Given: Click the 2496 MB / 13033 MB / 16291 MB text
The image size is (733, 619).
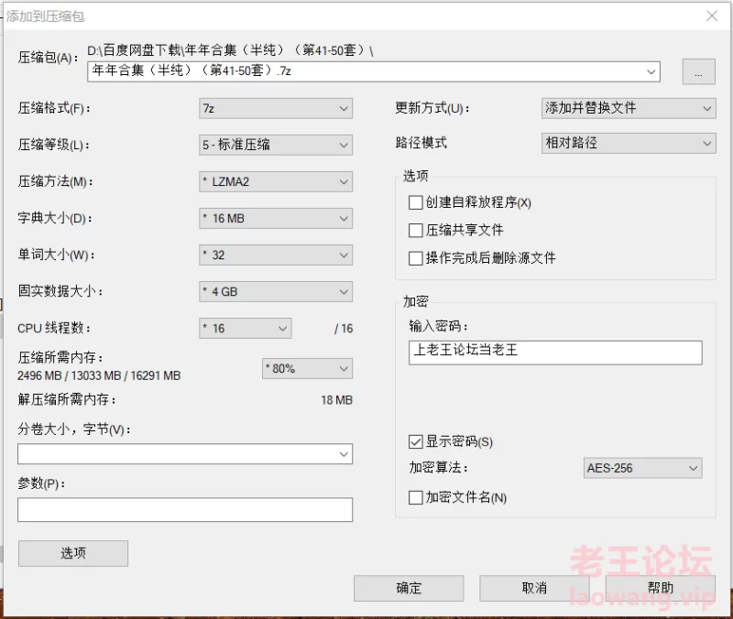Looking at the screenshot, I should tap(99, 375).
